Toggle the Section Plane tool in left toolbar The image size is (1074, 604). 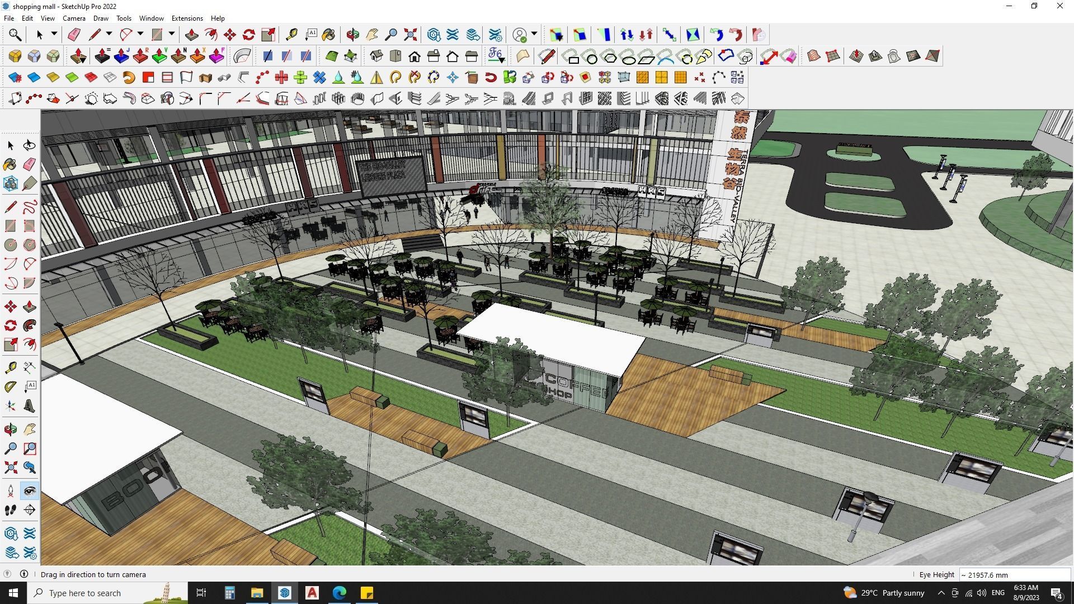(x=30, y=510)
